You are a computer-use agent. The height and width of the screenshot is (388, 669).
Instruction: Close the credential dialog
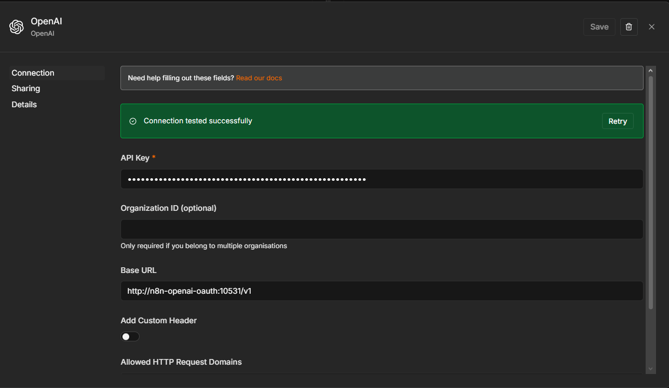[x=651, y=27]
